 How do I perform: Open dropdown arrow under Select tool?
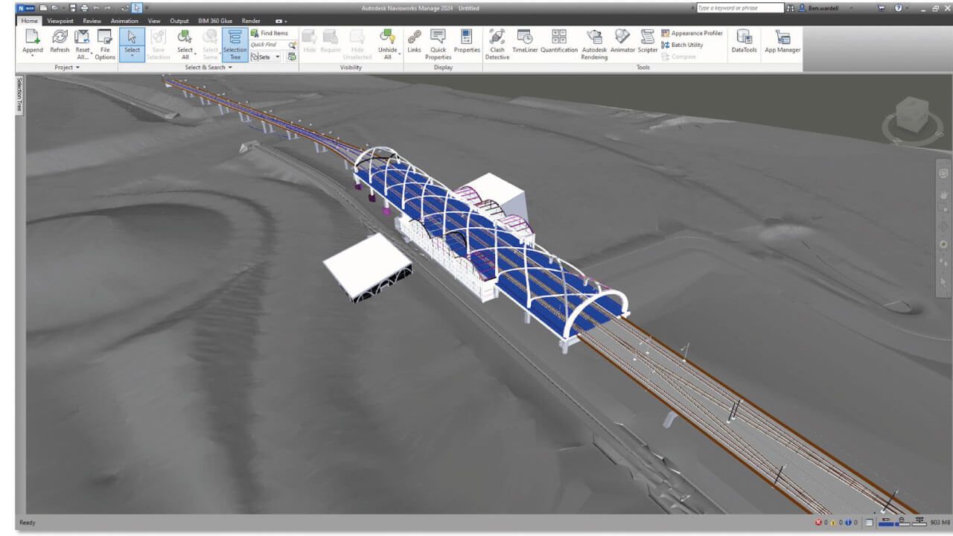pos(132,57)
